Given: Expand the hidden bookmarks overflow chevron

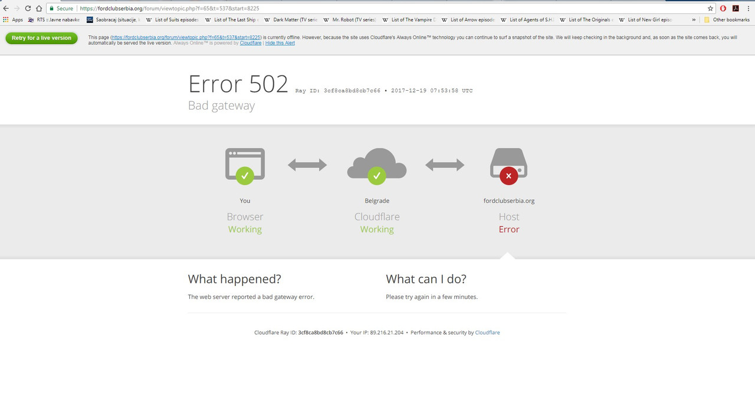Looking at the screenshot, I should (694, 19).
